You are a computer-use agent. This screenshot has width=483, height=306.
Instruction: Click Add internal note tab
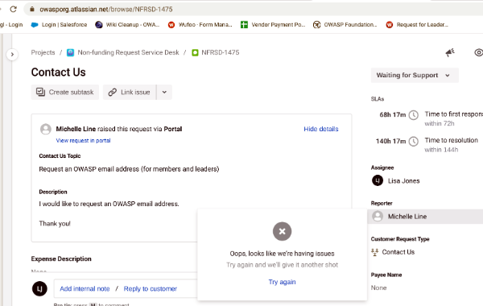[85, 289]
